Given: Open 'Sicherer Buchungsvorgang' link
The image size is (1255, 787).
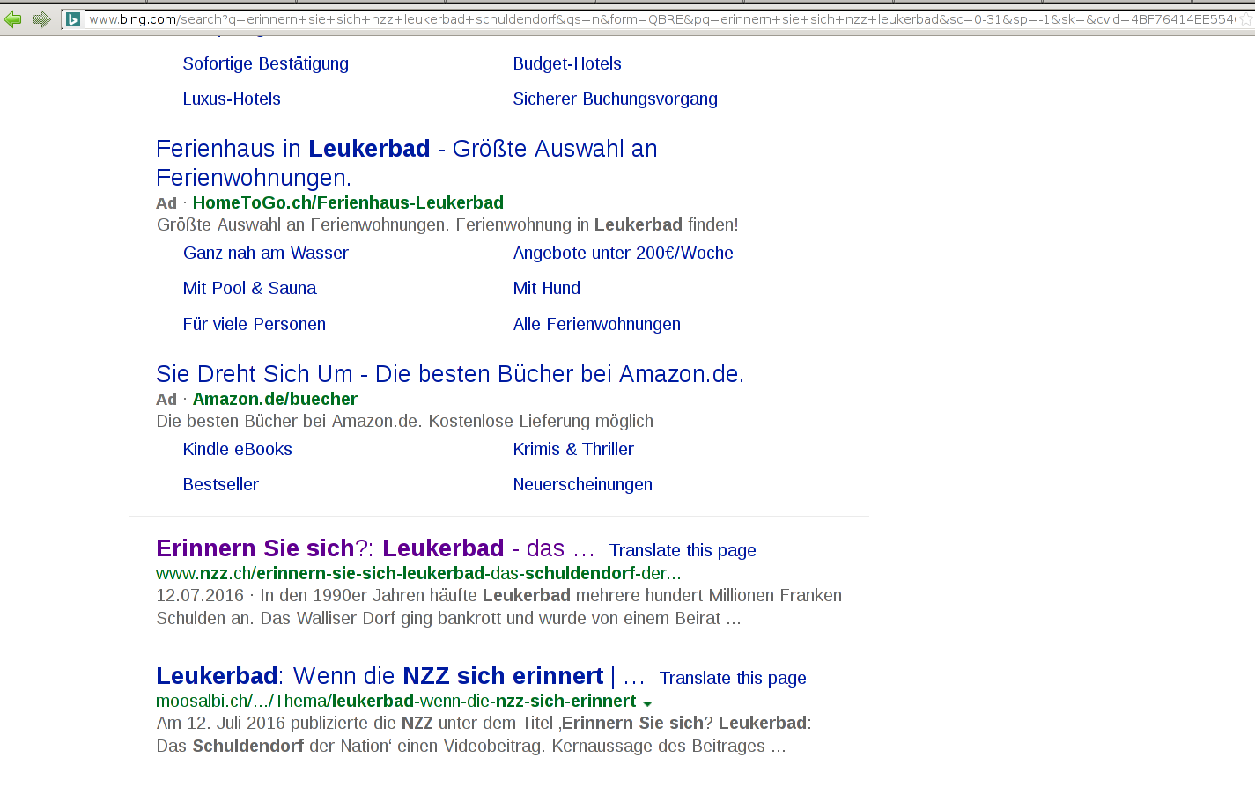Looking at the screenshot, I should point(616,99).
